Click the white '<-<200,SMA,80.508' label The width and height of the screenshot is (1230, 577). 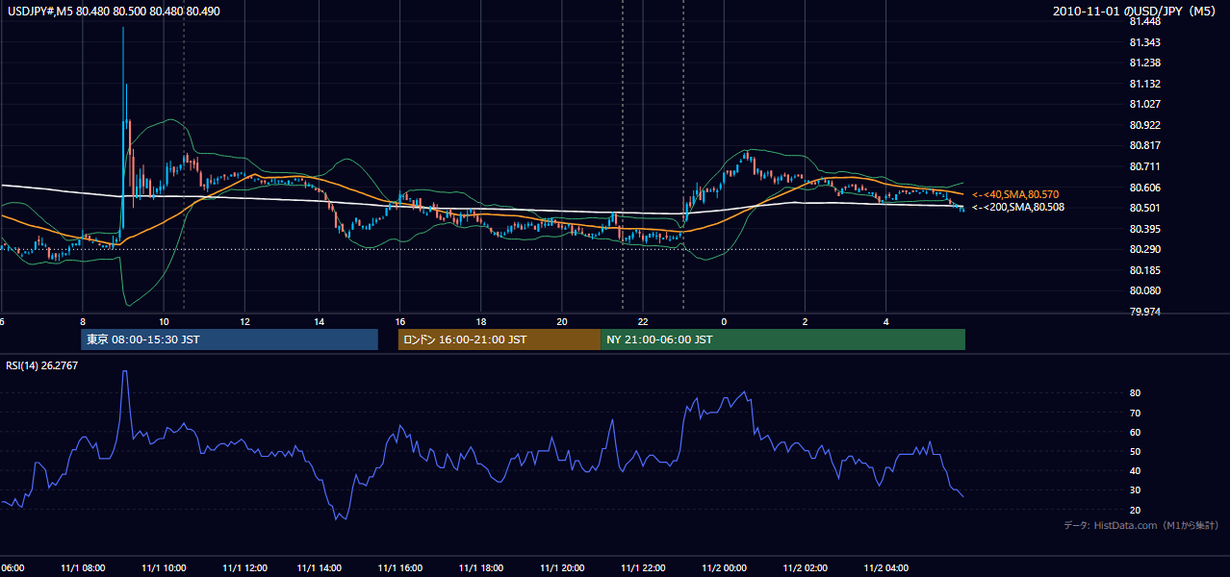click(1018, 207)
